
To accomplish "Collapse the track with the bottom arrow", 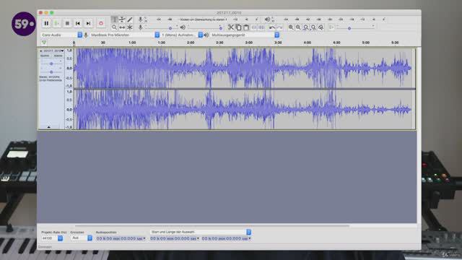I will click(x=49, y=127).
